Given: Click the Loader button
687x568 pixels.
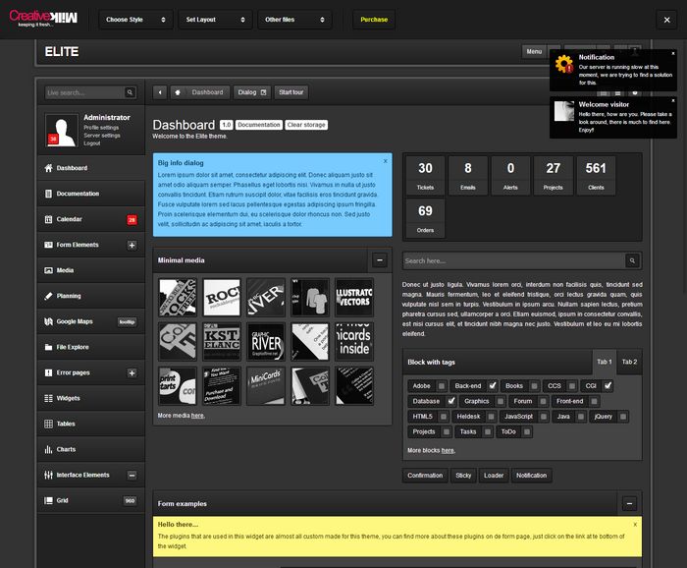Looking at the screenshot, I should click(x=494, y=476).
